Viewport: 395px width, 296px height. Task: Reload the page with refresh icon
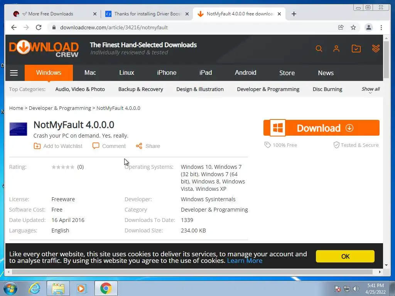tap(39, 27)
